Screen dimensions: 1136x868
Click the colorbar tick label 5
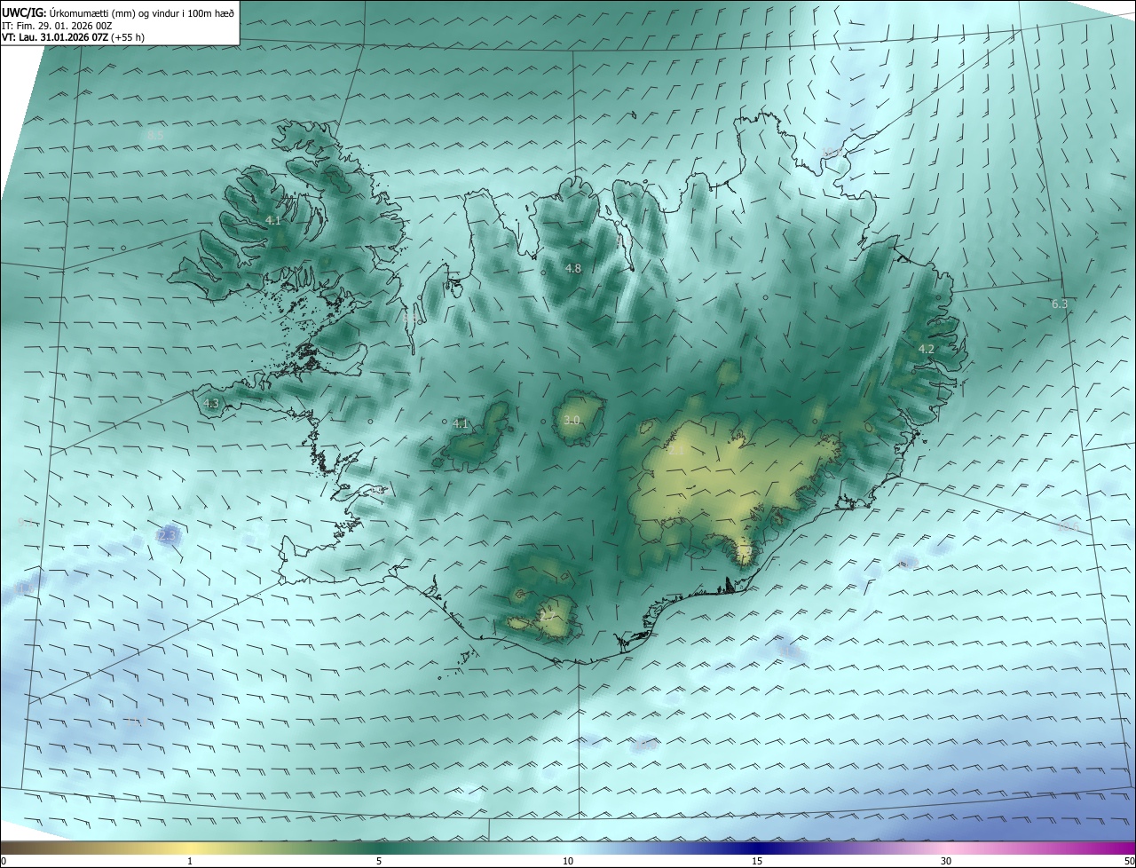[379, 861]
